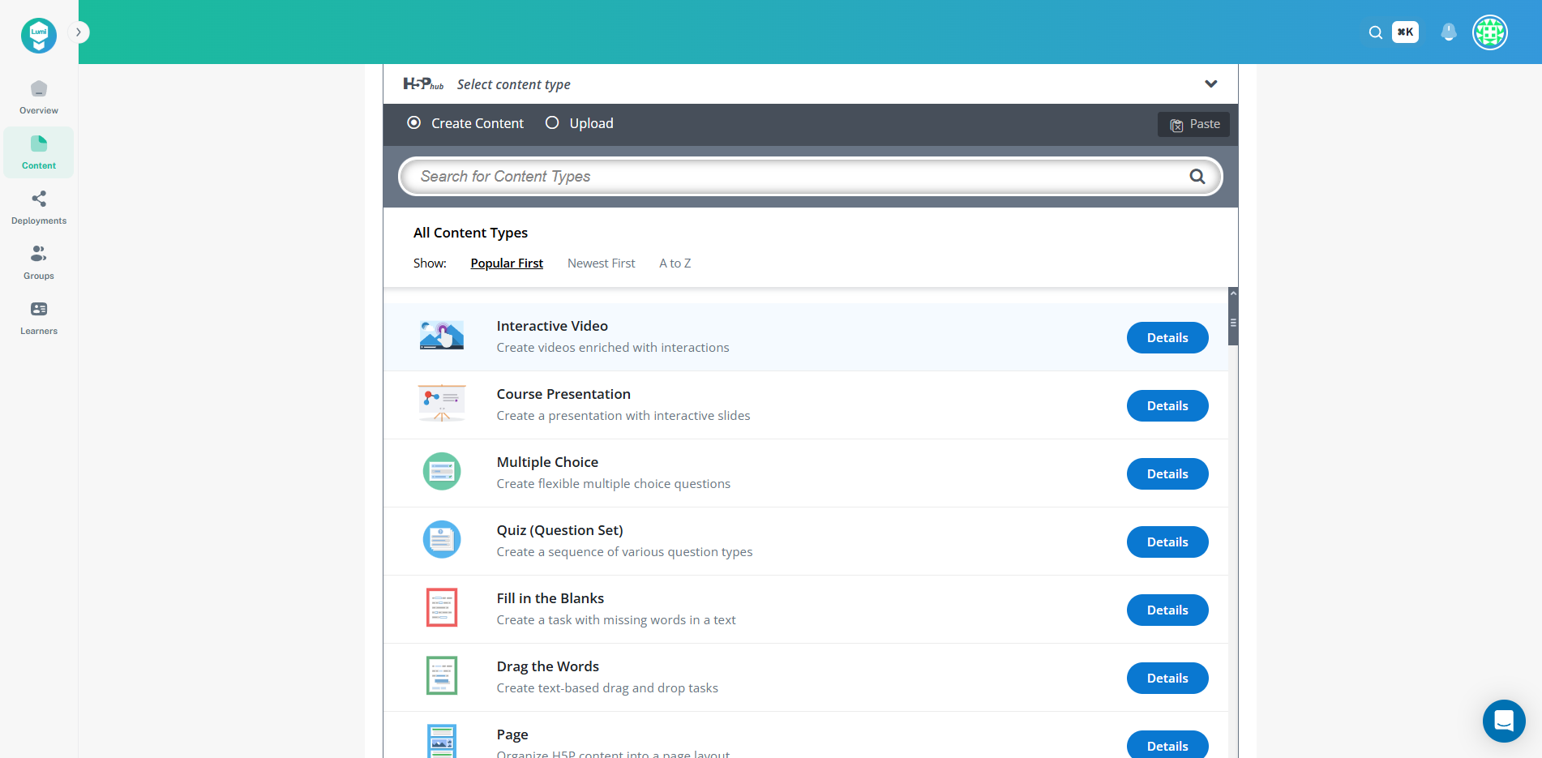Select the Upload radio button
This screenshot has width=1542, height=758.
[552, 123]
